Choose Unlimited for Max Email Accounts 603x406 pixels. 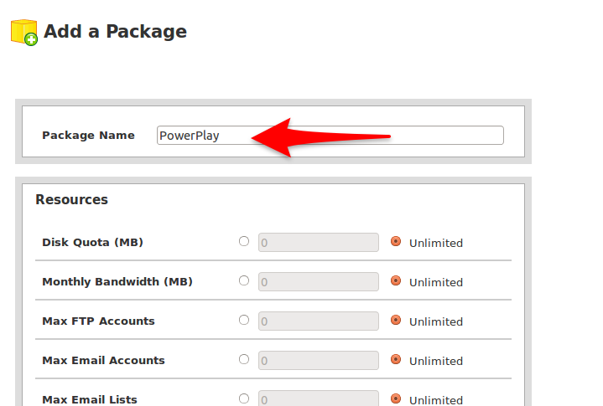tap(396, 359)
